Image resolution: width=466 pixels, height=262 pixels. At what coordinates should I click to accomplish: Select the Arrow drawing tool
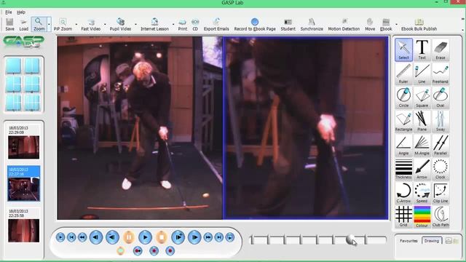(422, 169)
